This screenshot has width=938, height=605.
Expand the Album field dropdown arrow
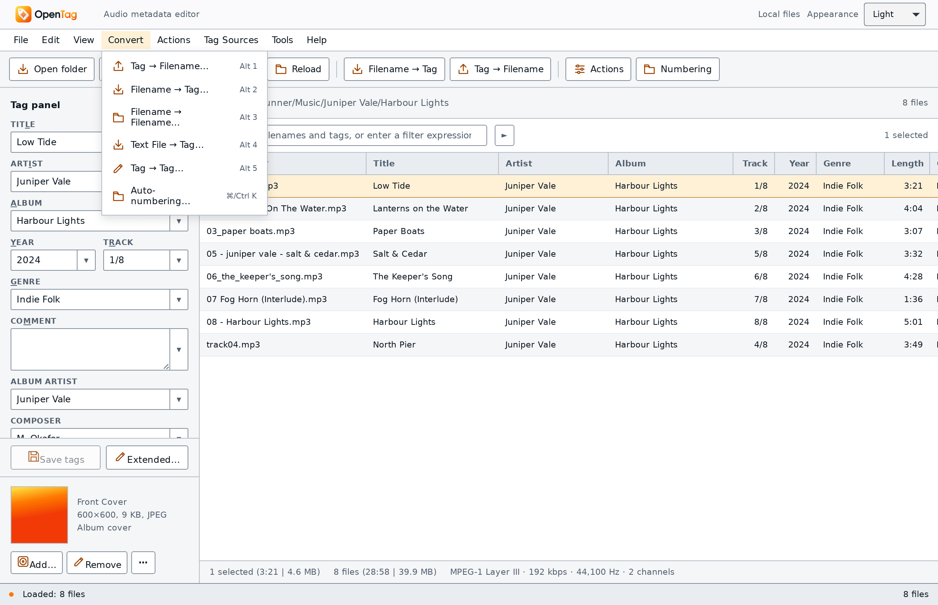[179, 221]
